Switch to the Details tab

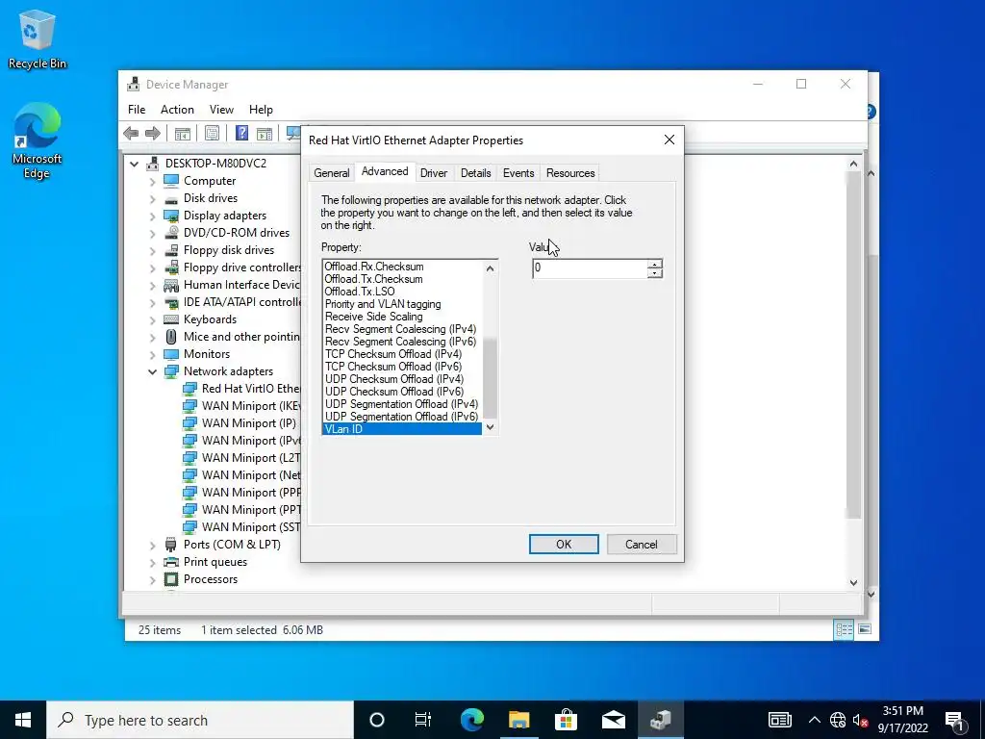(x=475, y=173)
